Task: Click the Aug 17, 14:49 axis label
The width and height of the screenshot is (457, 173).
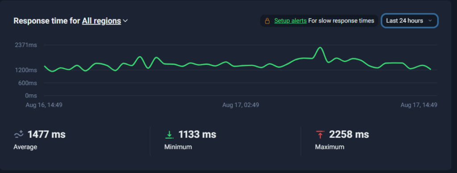Action: point(419,105)
